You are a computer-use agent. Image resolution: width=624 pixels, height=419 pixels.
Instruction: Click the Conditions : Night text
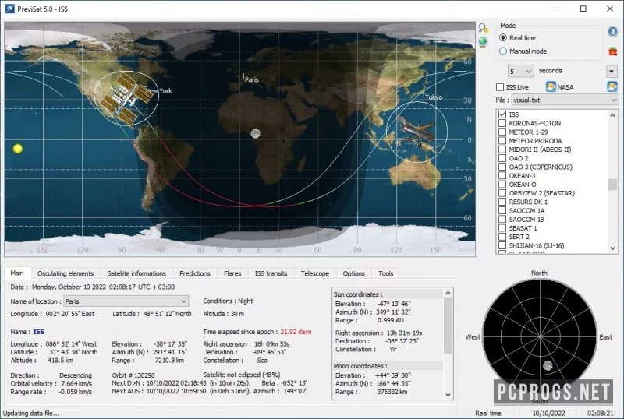pos(228,301)
